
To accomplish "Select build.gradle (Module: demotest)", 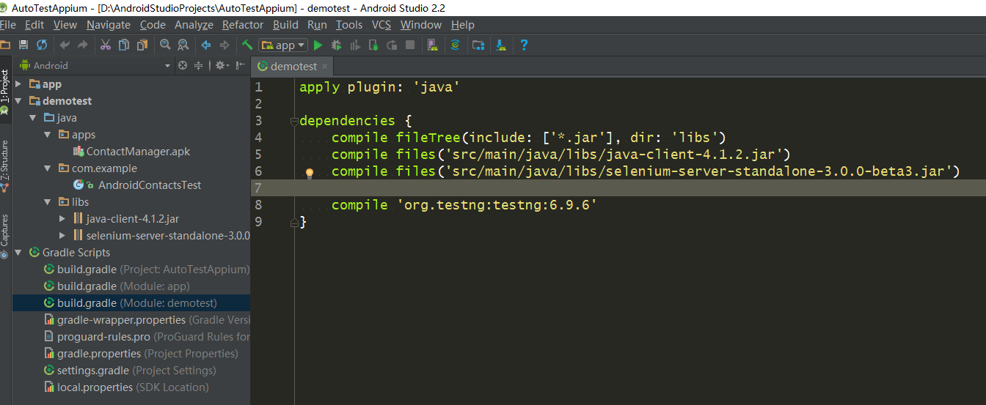I will [131, 303].
